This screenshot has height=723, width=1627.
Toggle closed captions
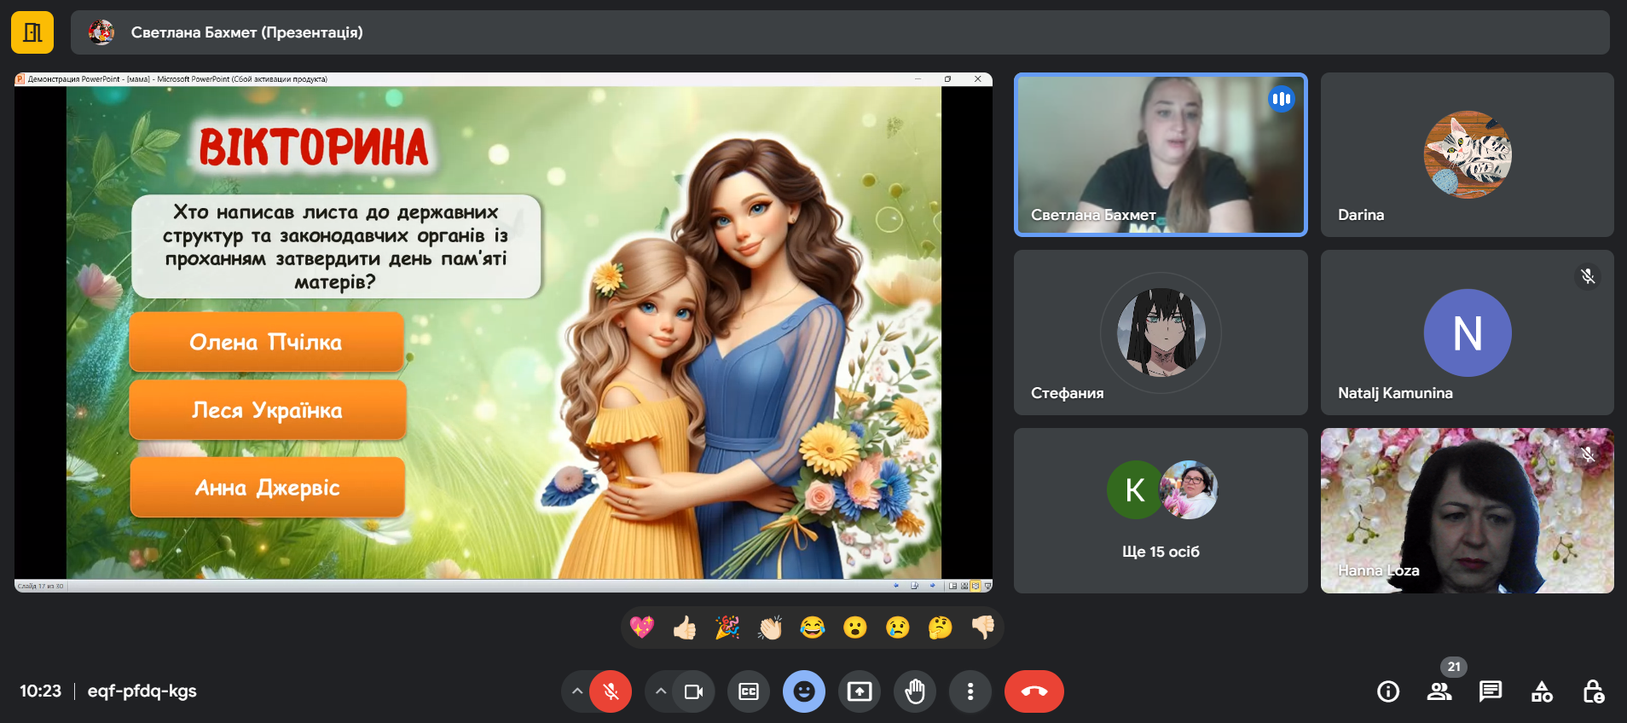click(749, 691)
